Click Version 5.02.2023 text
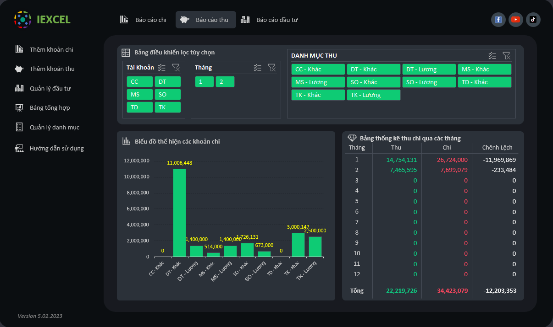Image resolution: width=553 pixels, height=327 pixels. pyautogui.click(x=40, y=316)
